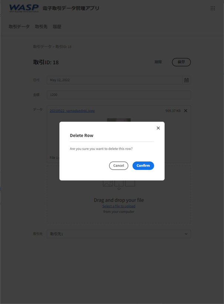Open the 20210922_yamadaednki.jpeg file link
Image resolution: width=224 pixels, height=304 pixels.
point(72,111)
